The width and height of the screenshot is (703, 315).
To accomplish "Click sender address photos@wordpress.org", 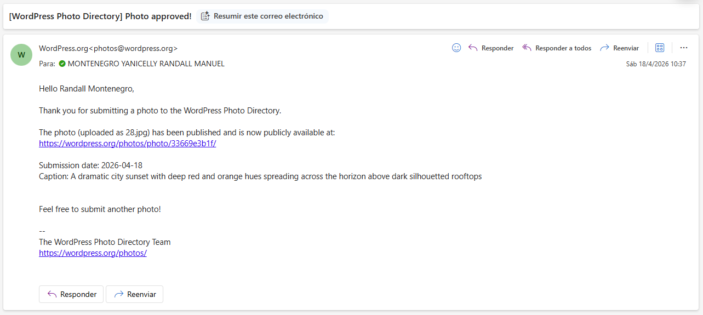I will coord(133,48).
